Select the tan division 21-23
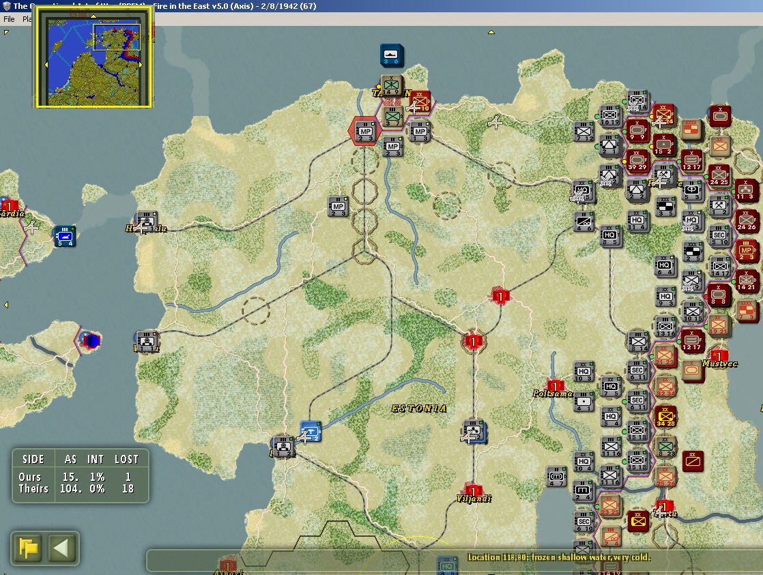Viewport: 763px width, 575px height. 665,356
